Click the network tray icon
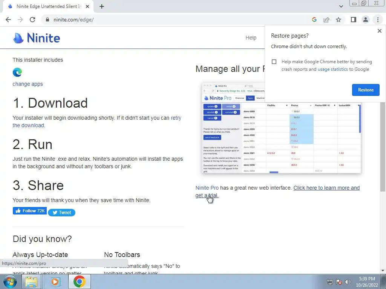 click(x=329, y=282)
